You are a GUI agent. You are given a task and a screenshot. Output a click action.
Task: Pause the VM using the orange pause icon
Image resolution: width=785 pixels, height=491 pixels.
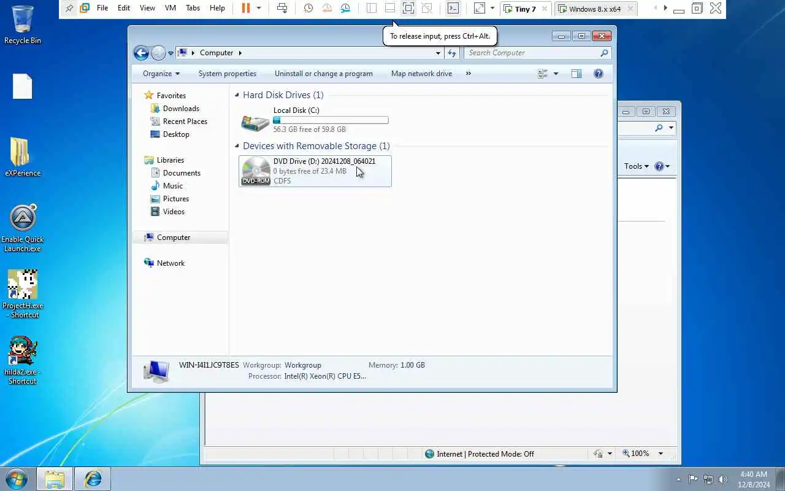(246, 8)
